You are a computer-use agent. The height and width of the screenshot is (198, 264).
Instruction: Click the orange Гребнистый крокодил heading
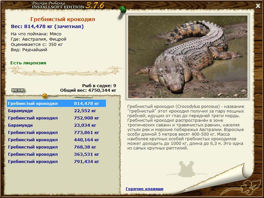(x=63, y=19)
